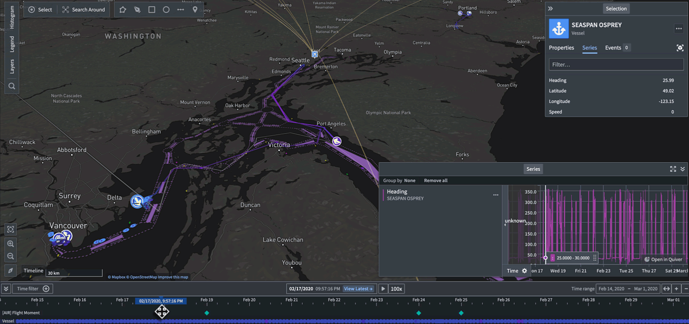
Task: Reset map compass orientation
Action: tap(11, 271)
